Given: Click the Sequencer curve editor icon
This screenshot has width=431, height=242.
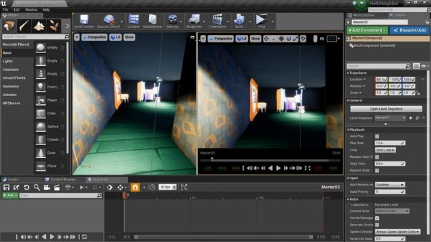Looking at the screenshot, I should pos(184,188).
